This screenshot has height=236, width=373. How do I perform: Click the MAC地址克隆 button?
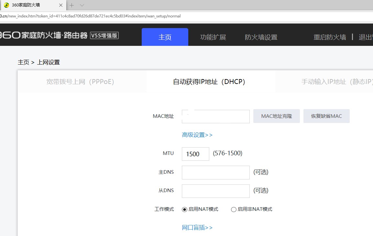276,116
